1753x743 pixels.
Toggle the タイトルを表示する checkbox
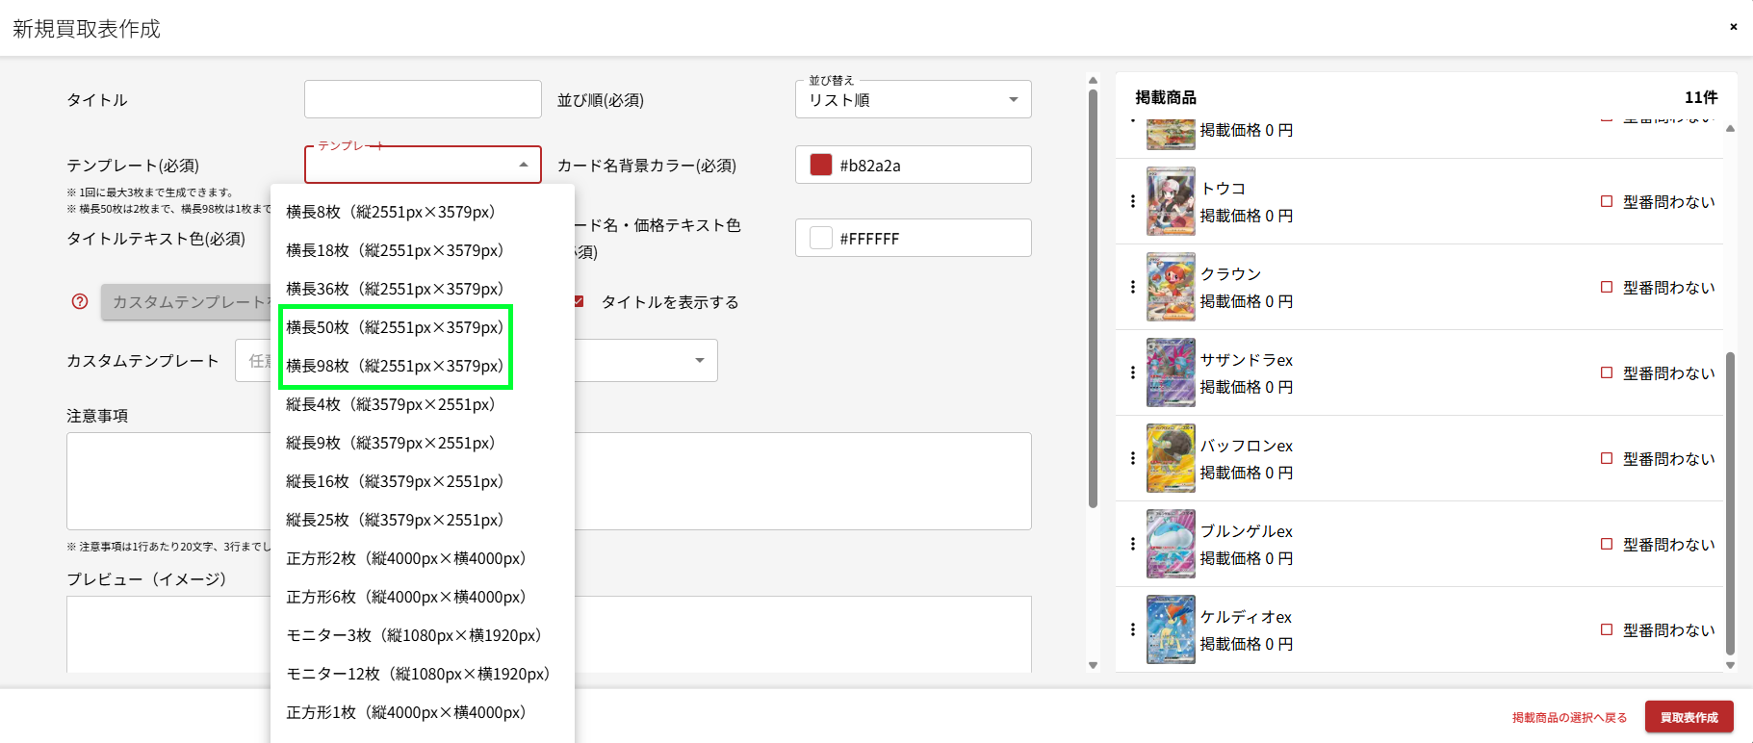click(x=579, y=301)
